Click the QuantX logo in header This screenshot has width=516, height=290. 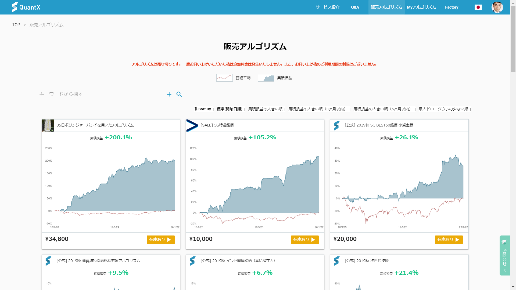pos(26,7)
